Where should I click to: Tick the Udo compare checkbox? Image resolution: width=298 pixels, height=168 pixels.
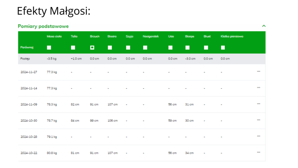click(170, 48)
